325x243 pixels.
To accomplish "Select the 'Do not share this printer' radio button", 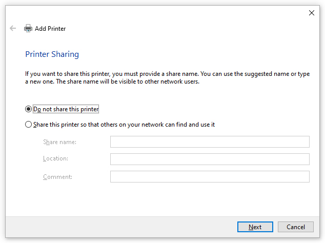I will [x=28, y=109].
